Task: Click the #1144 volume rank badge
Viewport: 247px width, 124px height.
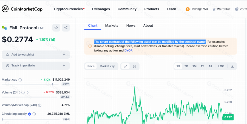Action: (x=65, y=97)
